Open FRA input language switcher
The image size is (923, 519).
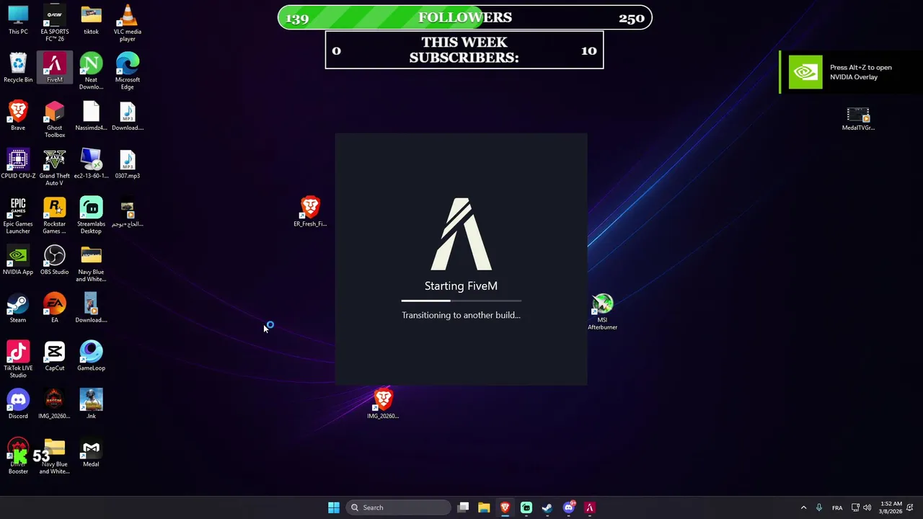(837, 507)
